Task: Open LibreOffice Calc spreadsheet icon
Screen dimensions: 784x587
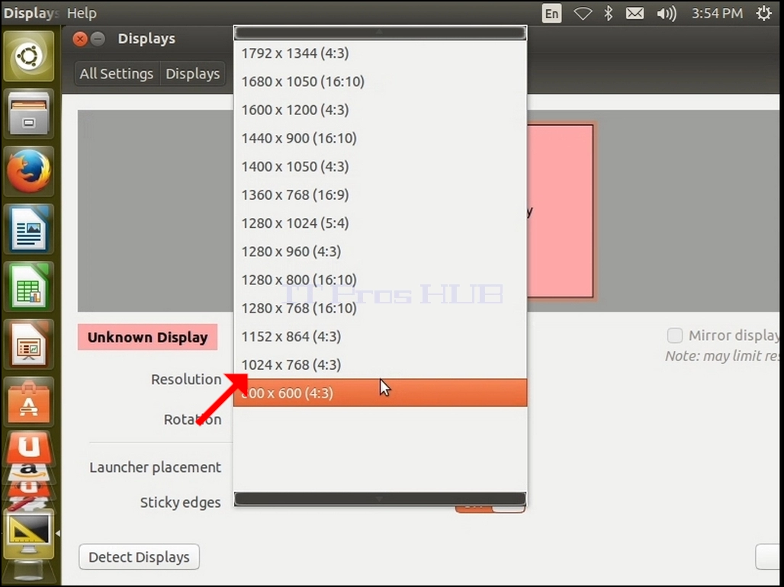Action: point(29,287)
